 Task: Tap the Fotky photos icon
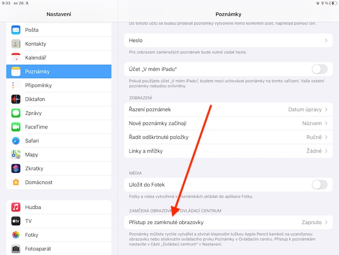[16, 235]
